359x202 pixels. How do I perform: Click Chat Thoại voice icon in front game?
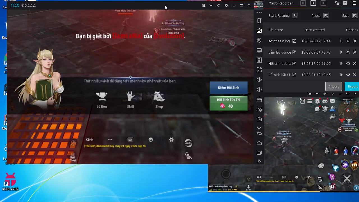[x=73, y=157]
